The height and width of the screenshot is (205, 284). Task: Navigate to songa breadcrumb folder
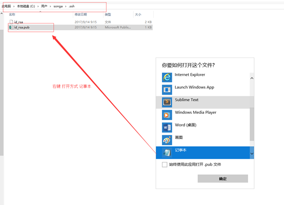point(58,6)
